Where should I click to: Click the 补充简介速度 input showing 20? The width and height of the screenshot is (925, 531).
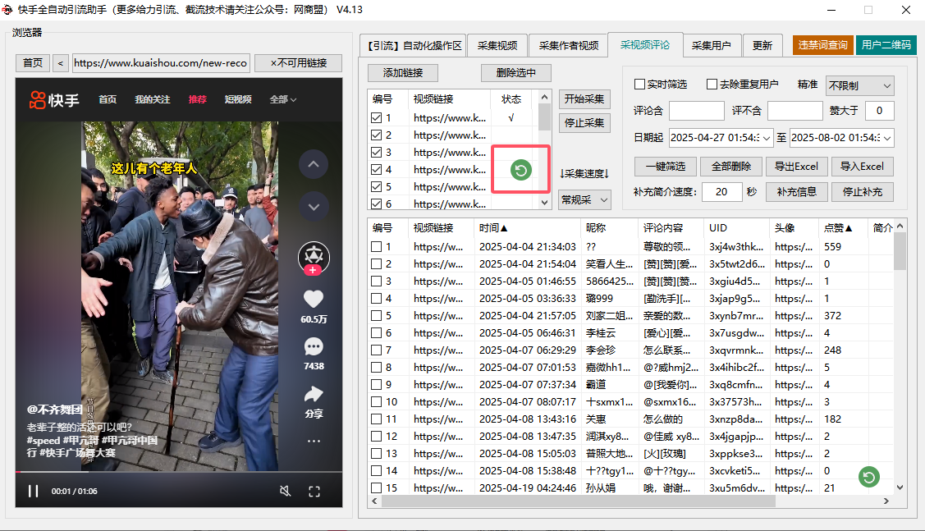pyautogui.click(x=721, y=192)
